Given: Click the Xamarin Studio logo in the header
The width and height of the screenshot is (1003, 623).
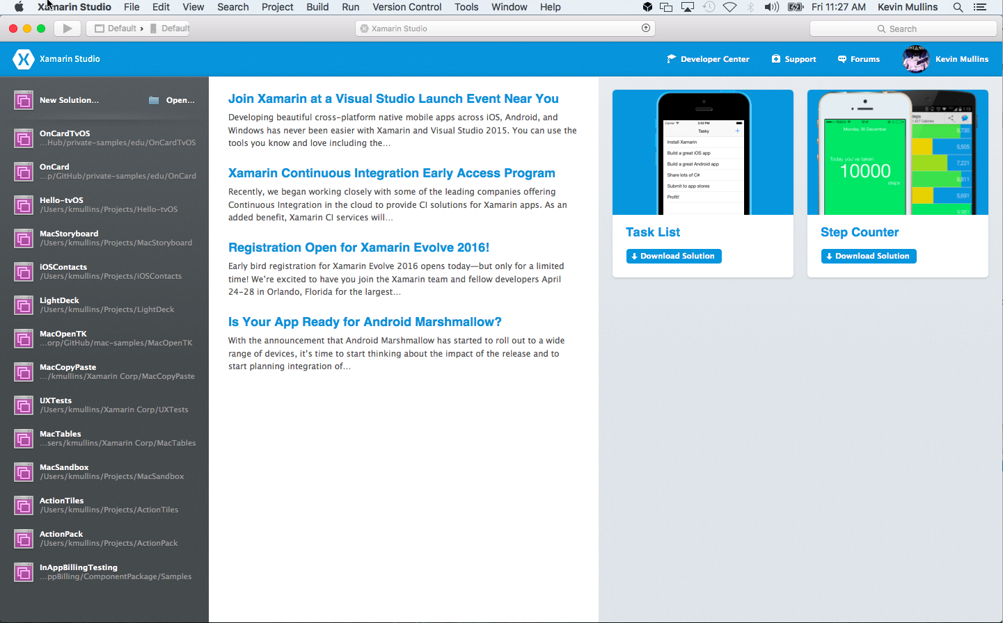Looking at the screenshot, I should tap(24, 58).
